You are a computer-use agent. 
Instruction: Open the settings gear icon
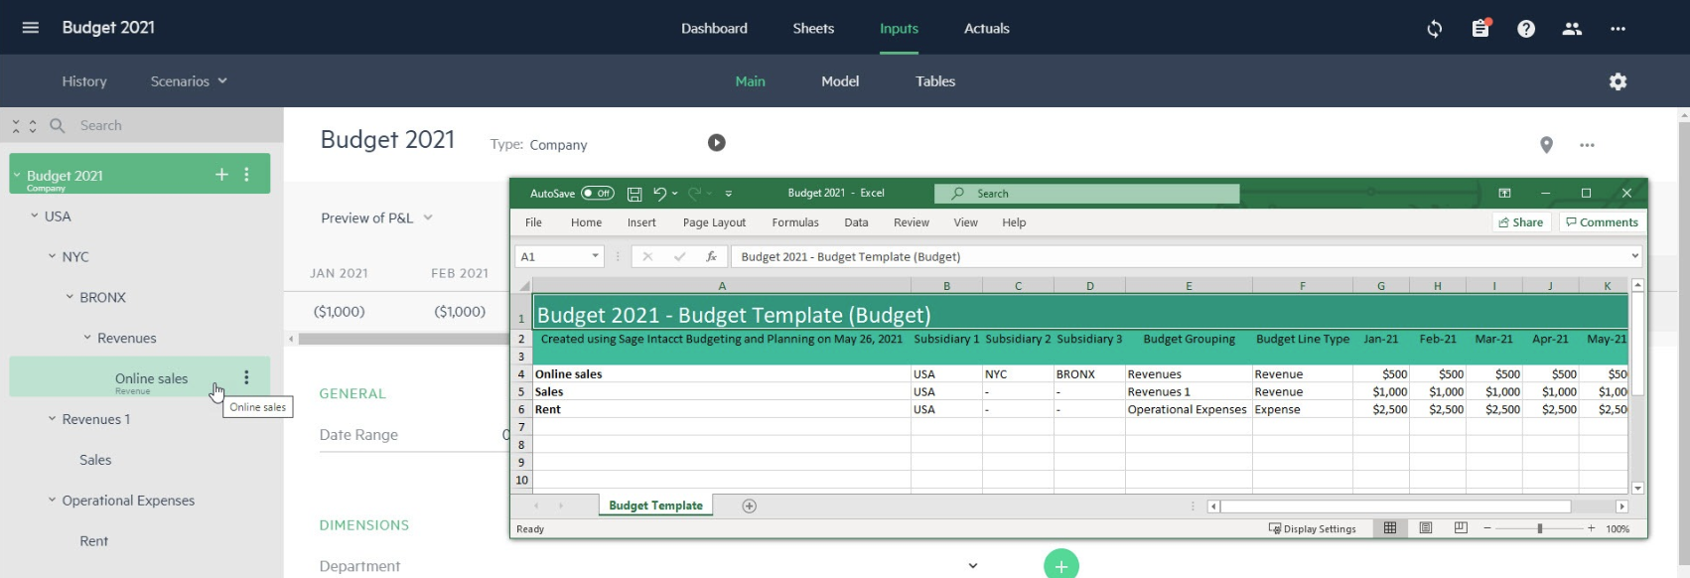tap(1619, 81)
